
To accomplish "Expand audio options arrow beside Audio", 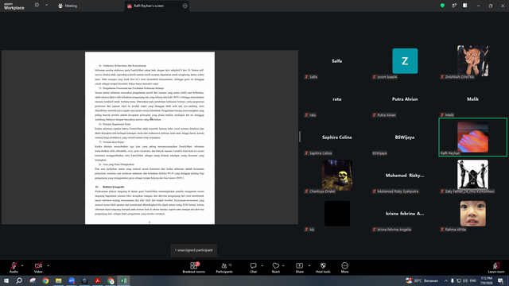I will [22, 265].
